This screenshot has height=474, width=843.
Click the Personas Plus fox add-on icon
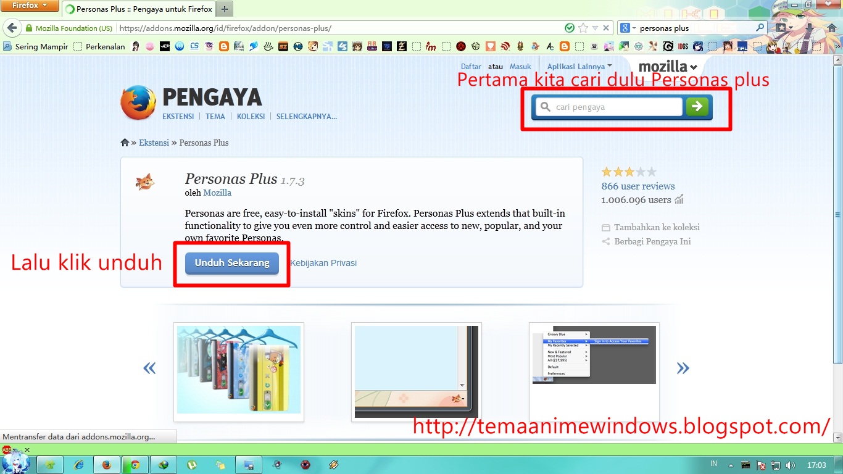click(x=145, y=182)
